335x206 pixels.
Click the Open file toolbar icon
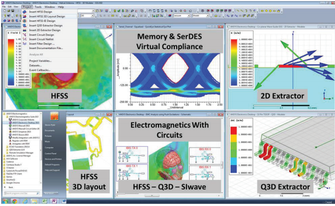tap(9, 11)
